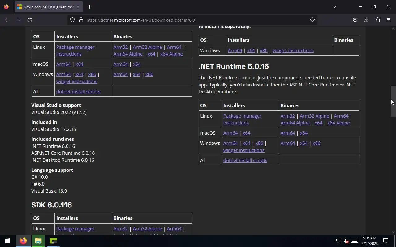
Task: Open Linux Package manager instructions in top-left table
Action: 75,50
